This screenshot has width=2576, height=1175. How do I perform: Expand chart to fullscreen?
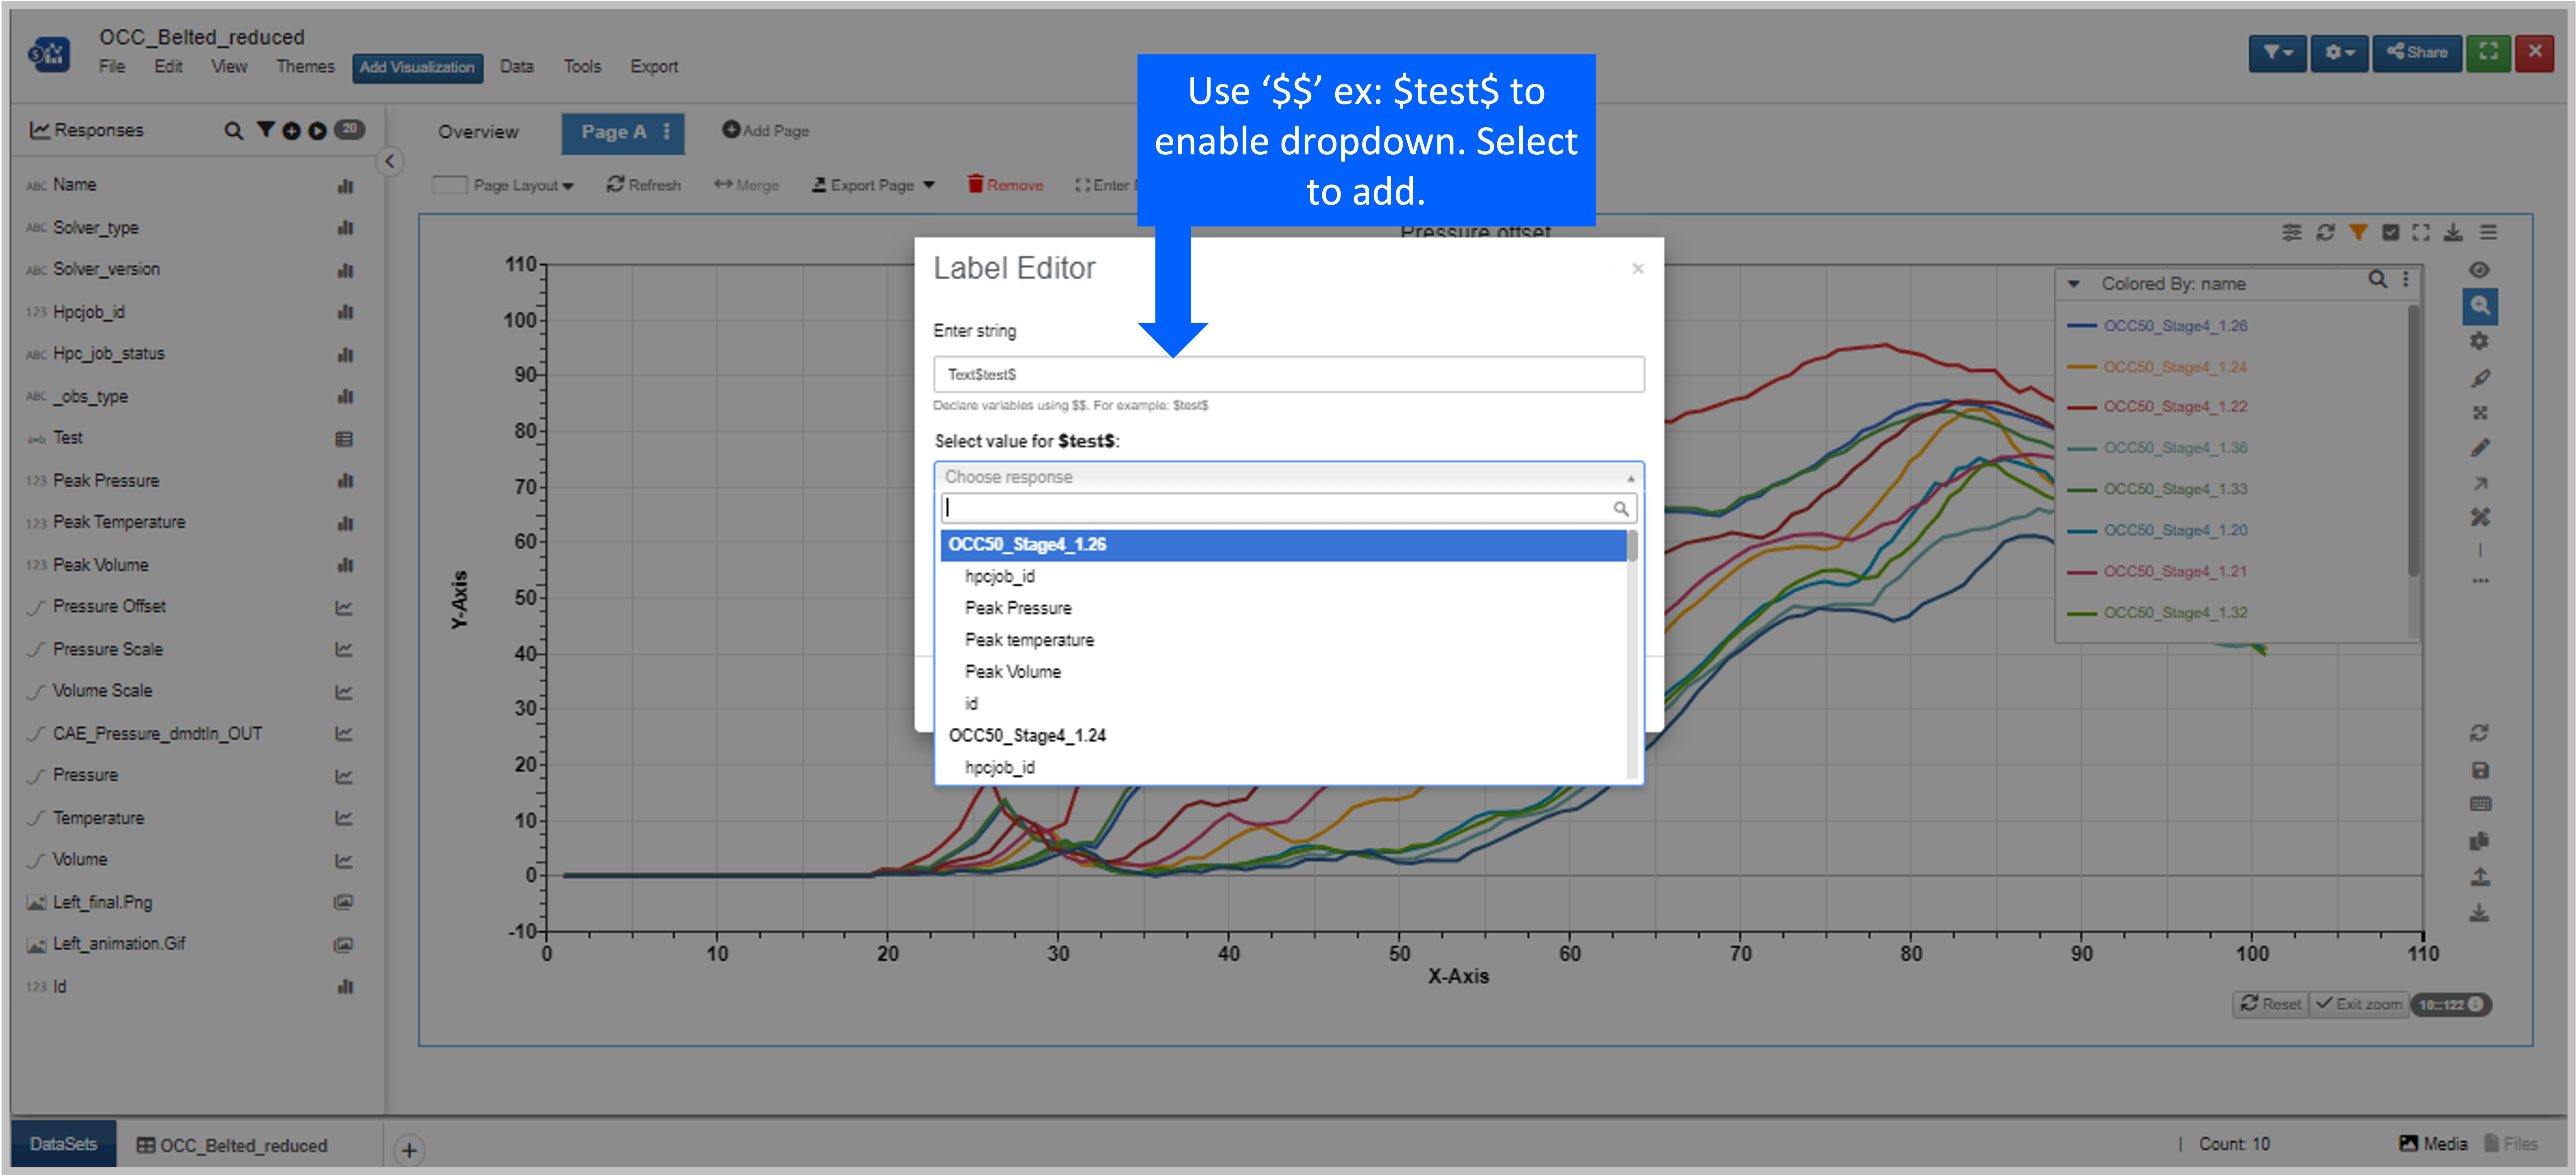point(2421,233)
